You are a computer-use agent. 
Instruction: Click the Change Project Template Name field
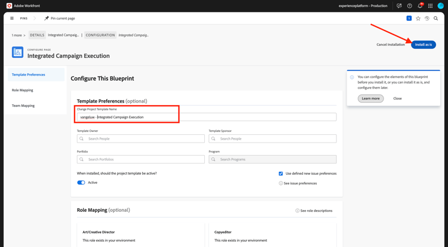click(207, 117)
